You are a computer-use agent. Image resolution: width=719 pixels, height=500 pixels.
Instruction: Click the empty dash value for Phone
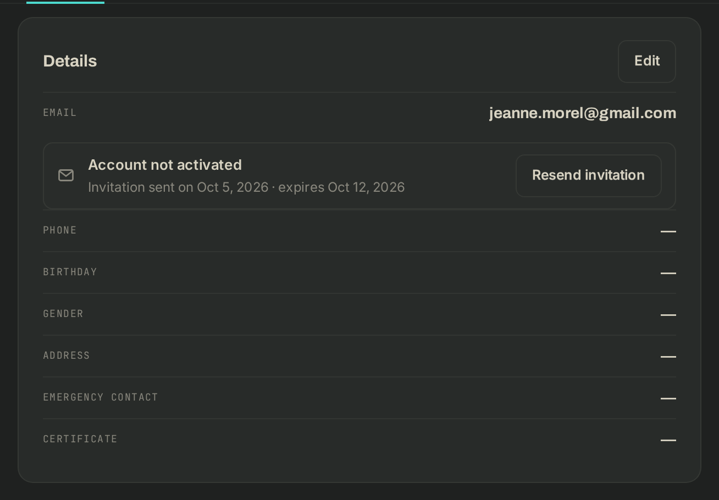click(668, 231)
